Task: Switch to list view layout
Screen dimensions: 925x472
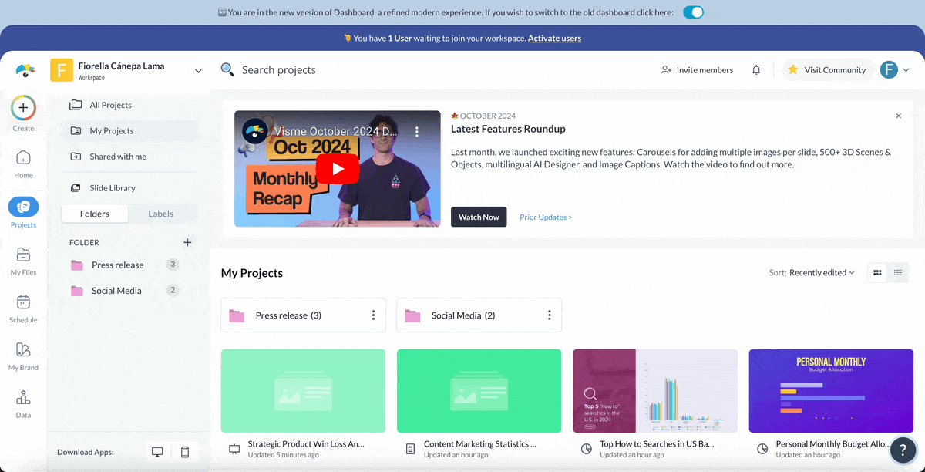Action: (898, 272)
